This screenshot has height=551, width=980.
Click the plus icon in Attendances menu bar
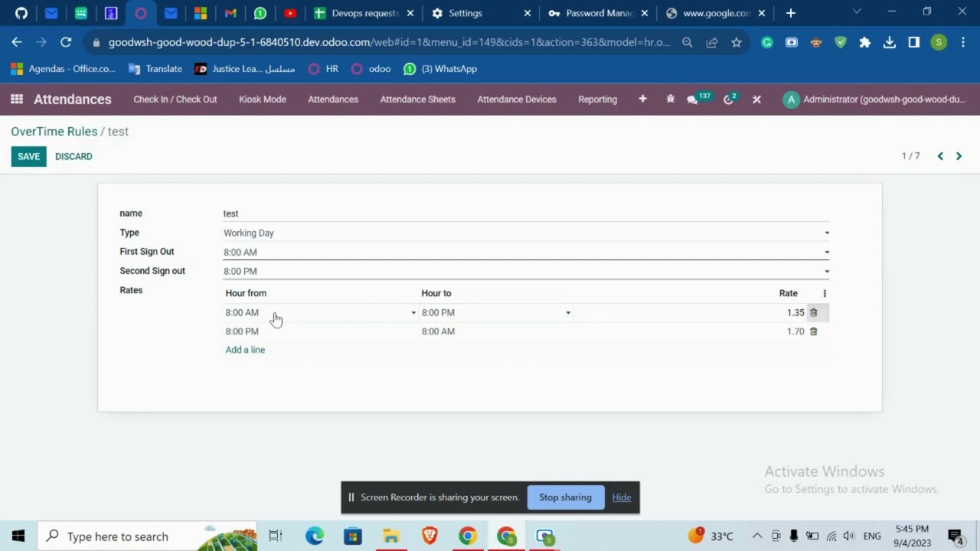(x=643, y=99)
